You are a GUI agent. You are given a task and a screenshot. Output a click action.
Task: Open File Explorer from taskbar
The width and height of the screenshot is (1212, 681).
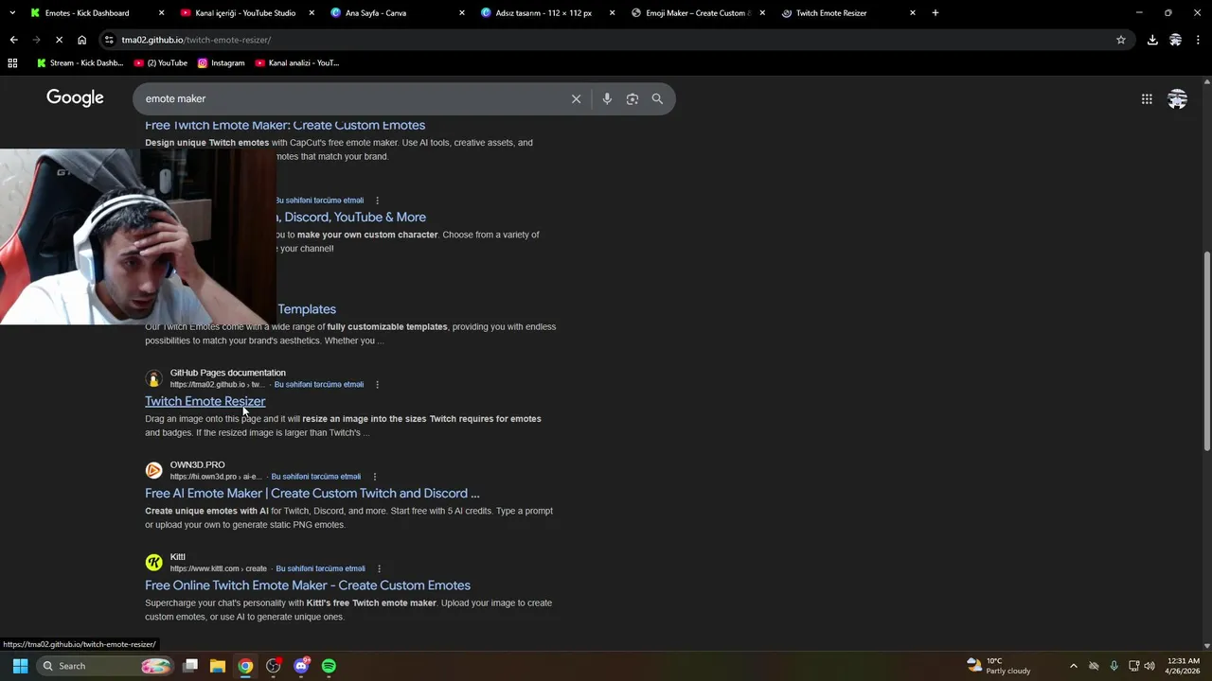click(218, 666)
